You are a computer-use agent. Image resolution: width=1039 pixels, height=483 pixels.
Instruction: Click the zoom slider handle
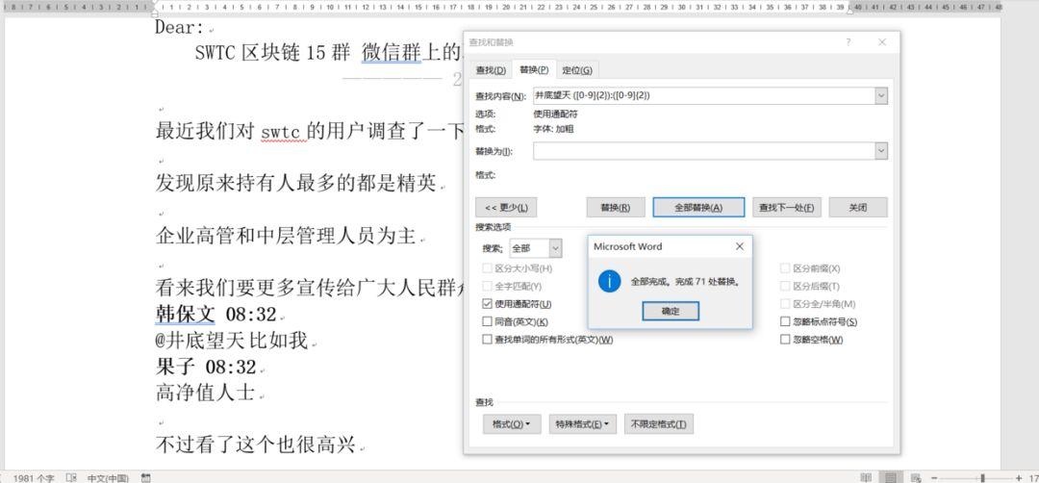tap(982, 477)
